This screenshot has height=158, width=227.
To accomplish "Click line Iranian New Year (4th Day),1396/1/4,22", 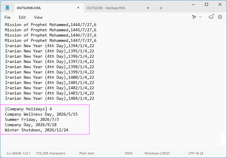I will coord(50,56).
